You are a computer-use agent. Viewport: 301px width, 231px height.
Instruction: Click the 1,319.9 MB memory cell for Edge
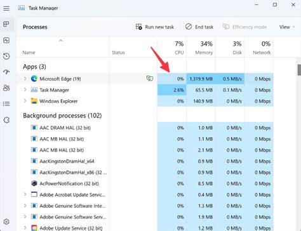201,79
